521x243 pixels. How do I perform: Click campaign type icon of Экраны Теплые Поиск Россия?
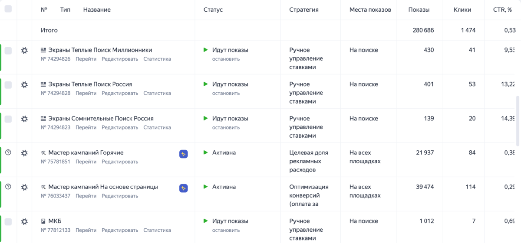pyautogui.click(x=43, y=84)
